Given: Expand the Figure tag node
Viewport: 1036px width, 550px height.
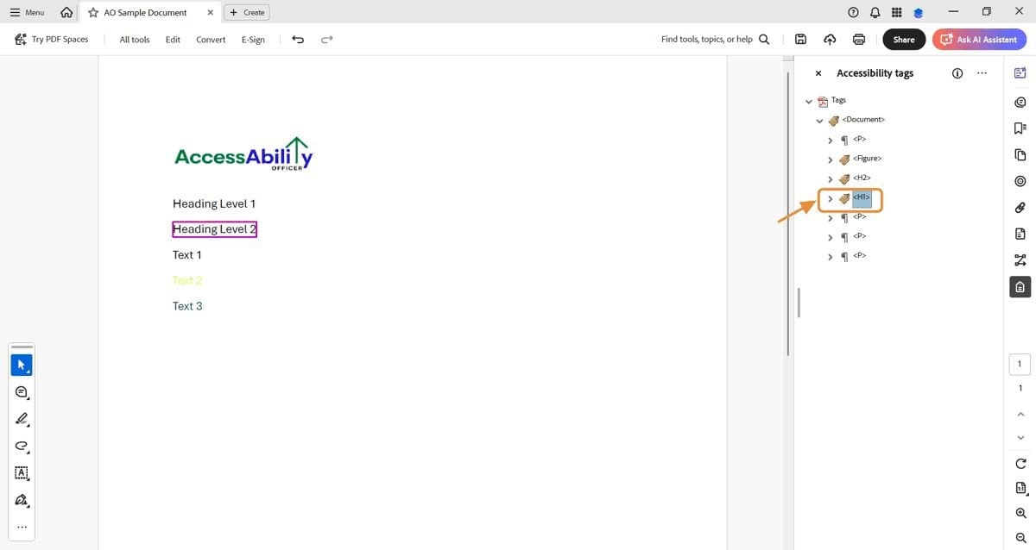Looking at the screenshot, I should tap(830, 159).
